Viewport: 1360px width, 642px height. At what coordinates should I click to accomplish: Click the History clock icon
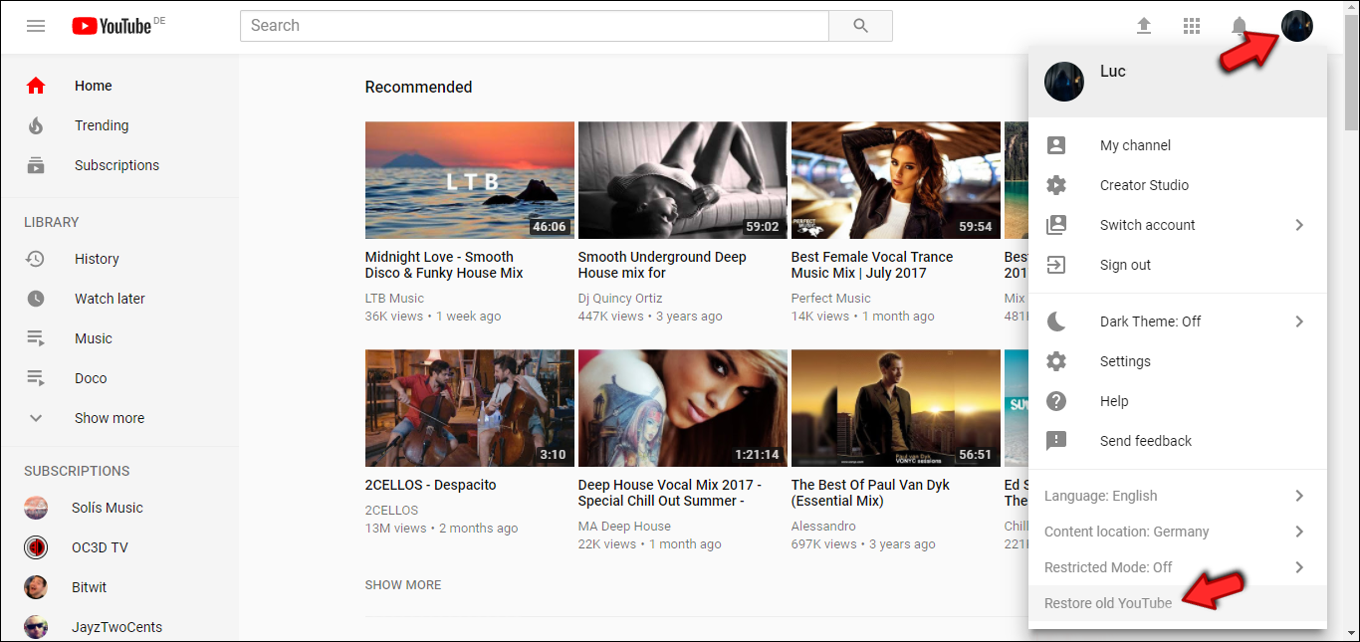point(36,259)
